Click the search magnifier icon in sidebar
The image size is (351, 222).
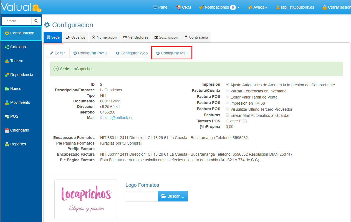click(36, 21)
